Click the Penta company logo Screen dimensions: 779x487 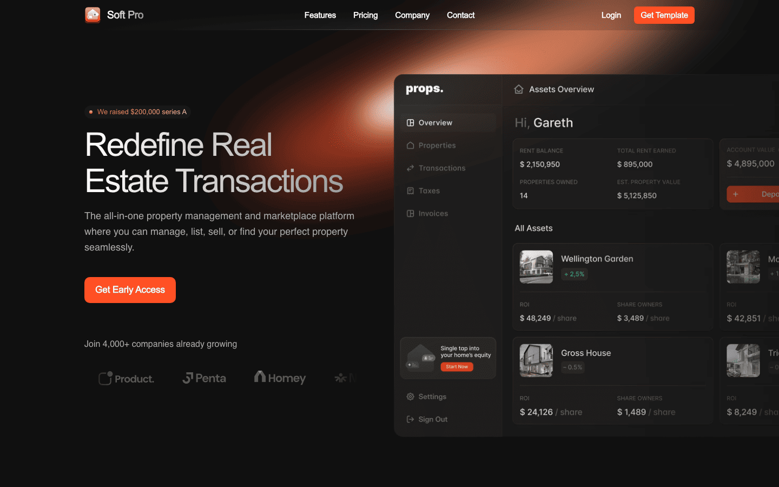(x=204, y=378)
